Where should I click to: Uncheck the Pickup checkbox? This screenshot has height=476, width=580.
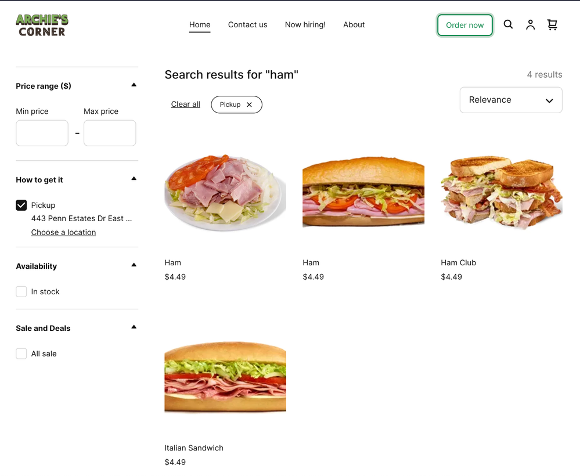click(21, 205)
